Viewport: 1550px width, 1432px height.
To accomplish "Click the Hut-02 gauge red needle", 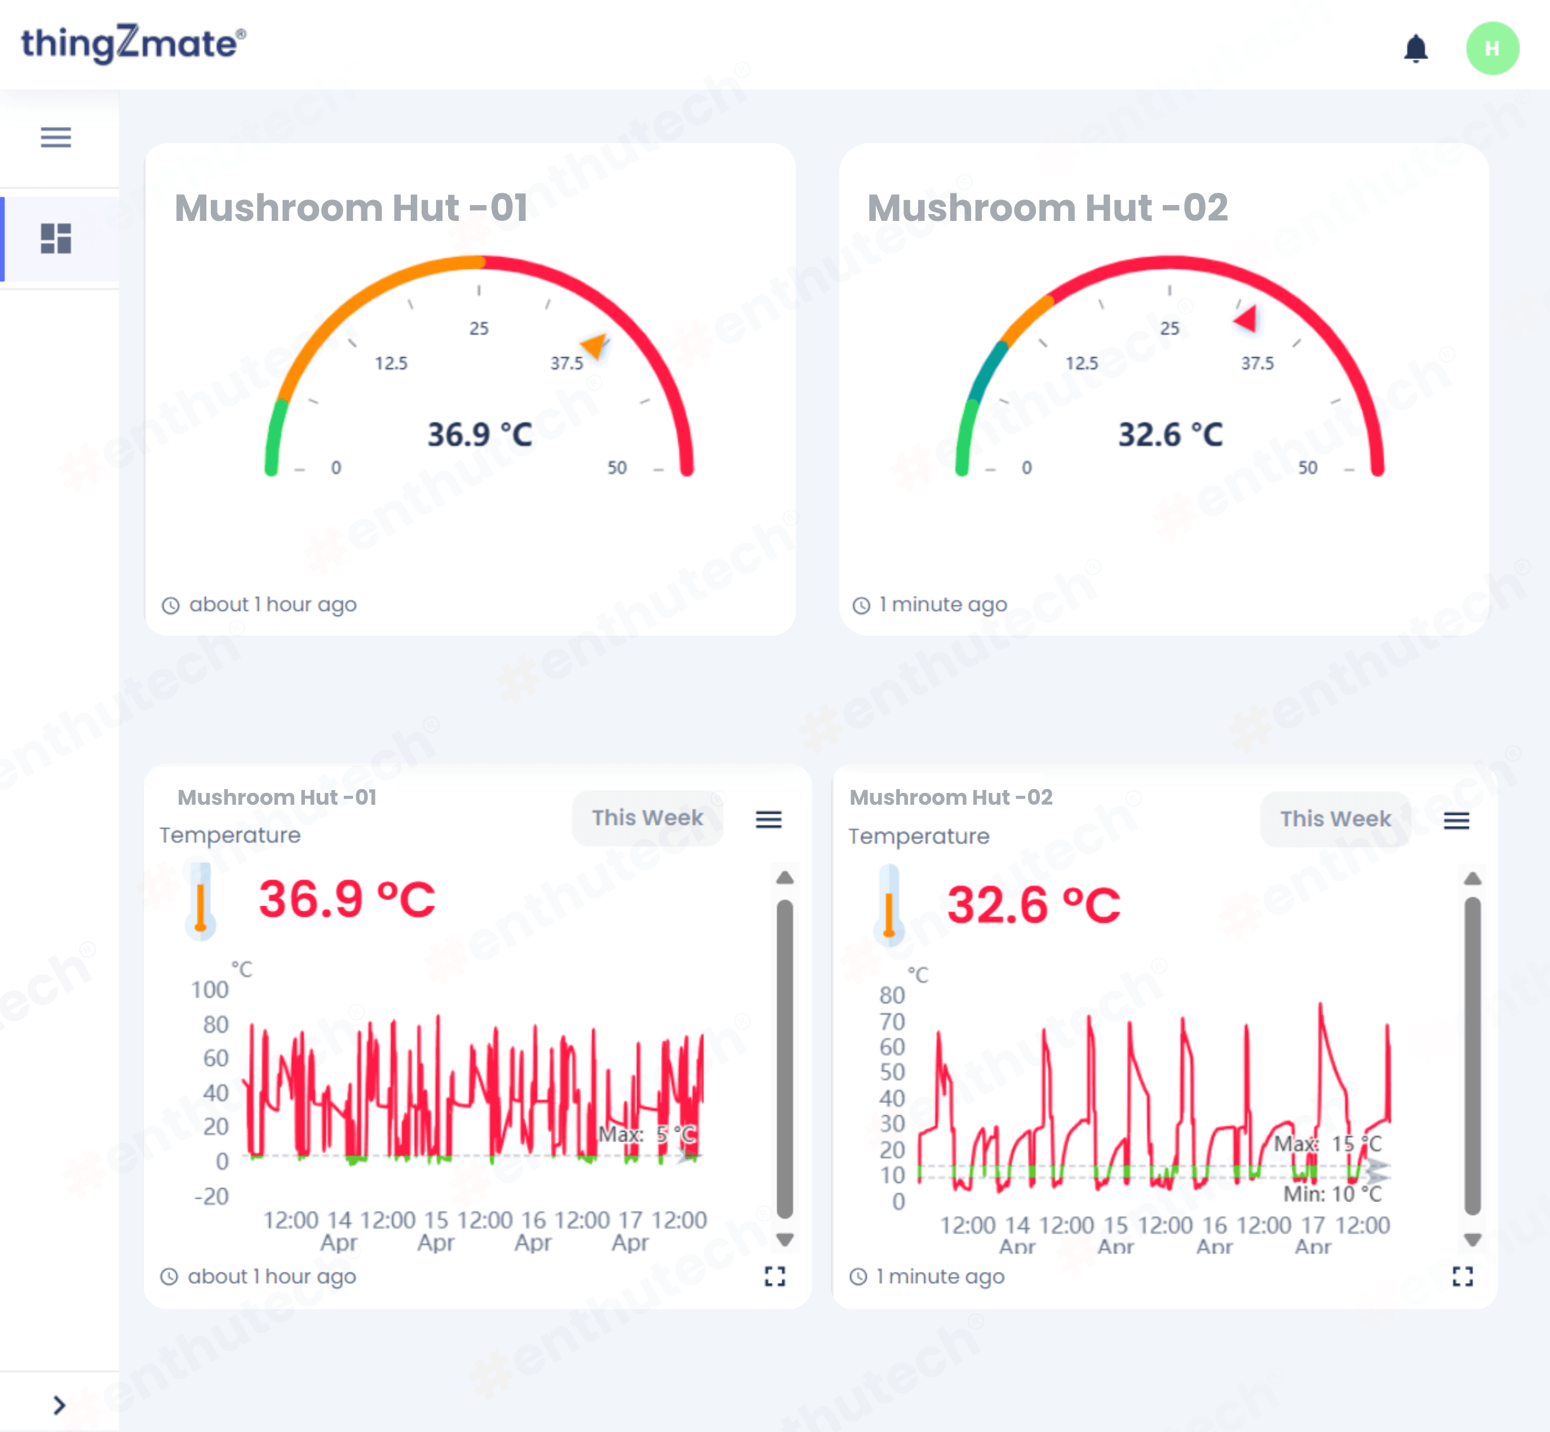I will pyautogui.click(x=1247, y=318).
